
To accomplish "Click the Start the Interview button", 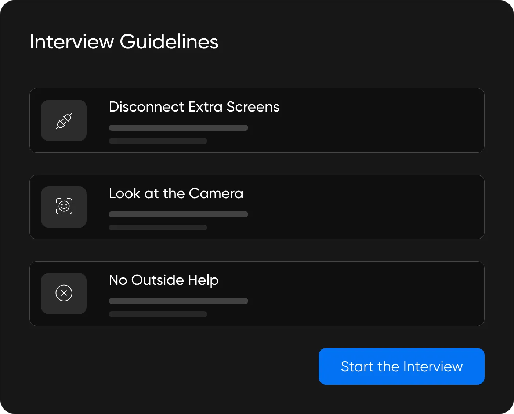I will (401, 366).
